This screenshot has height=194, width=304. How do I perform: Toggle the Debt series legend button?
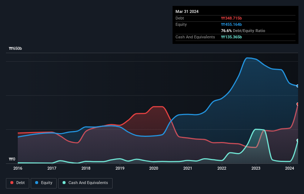(x=18, y=183)
